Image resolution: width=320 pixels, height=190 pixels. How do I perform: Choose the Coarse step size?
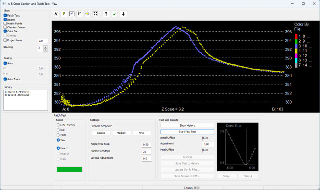[101, 133]
